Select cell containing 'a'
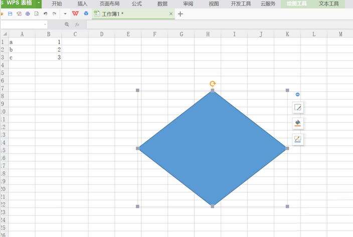The height and width of the screenshot is (237, 353). 22,42
